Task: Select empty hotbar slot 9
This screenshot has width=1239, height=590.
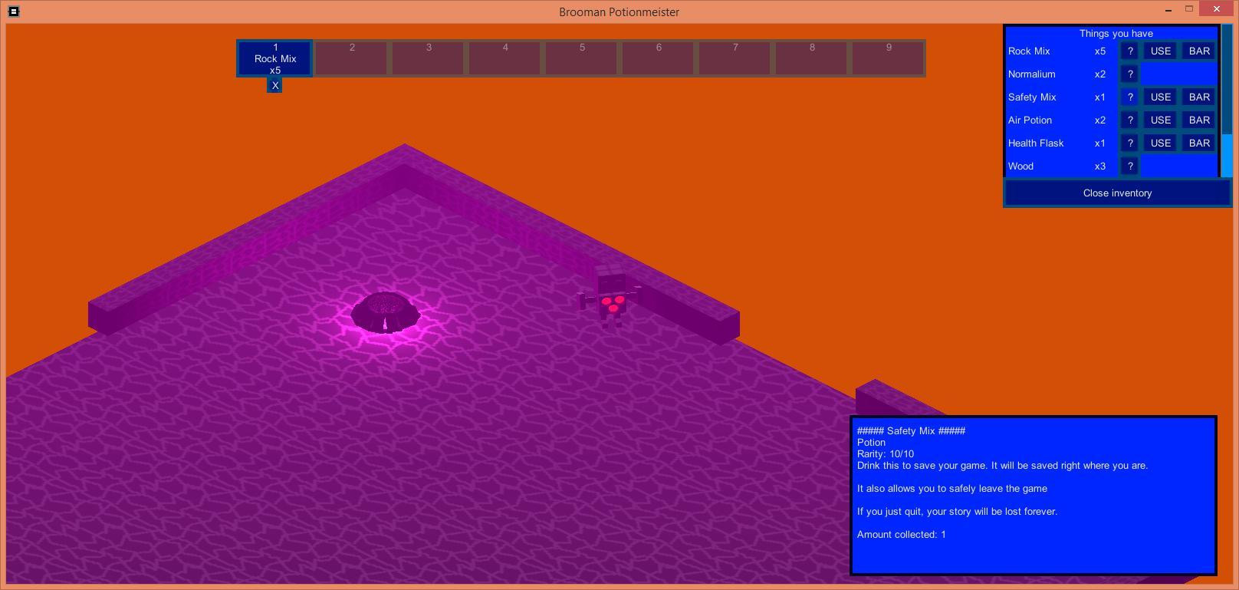Action: (x=889, y=58)
